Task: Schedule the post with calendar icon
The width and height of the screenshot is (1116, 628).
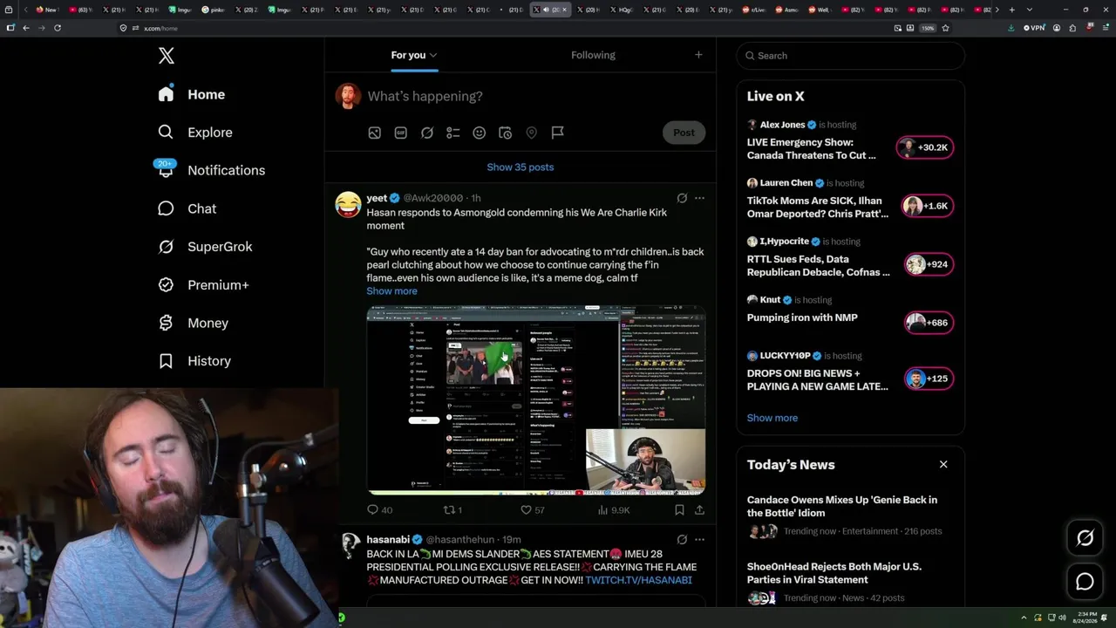Action: [x=505, y=133]
